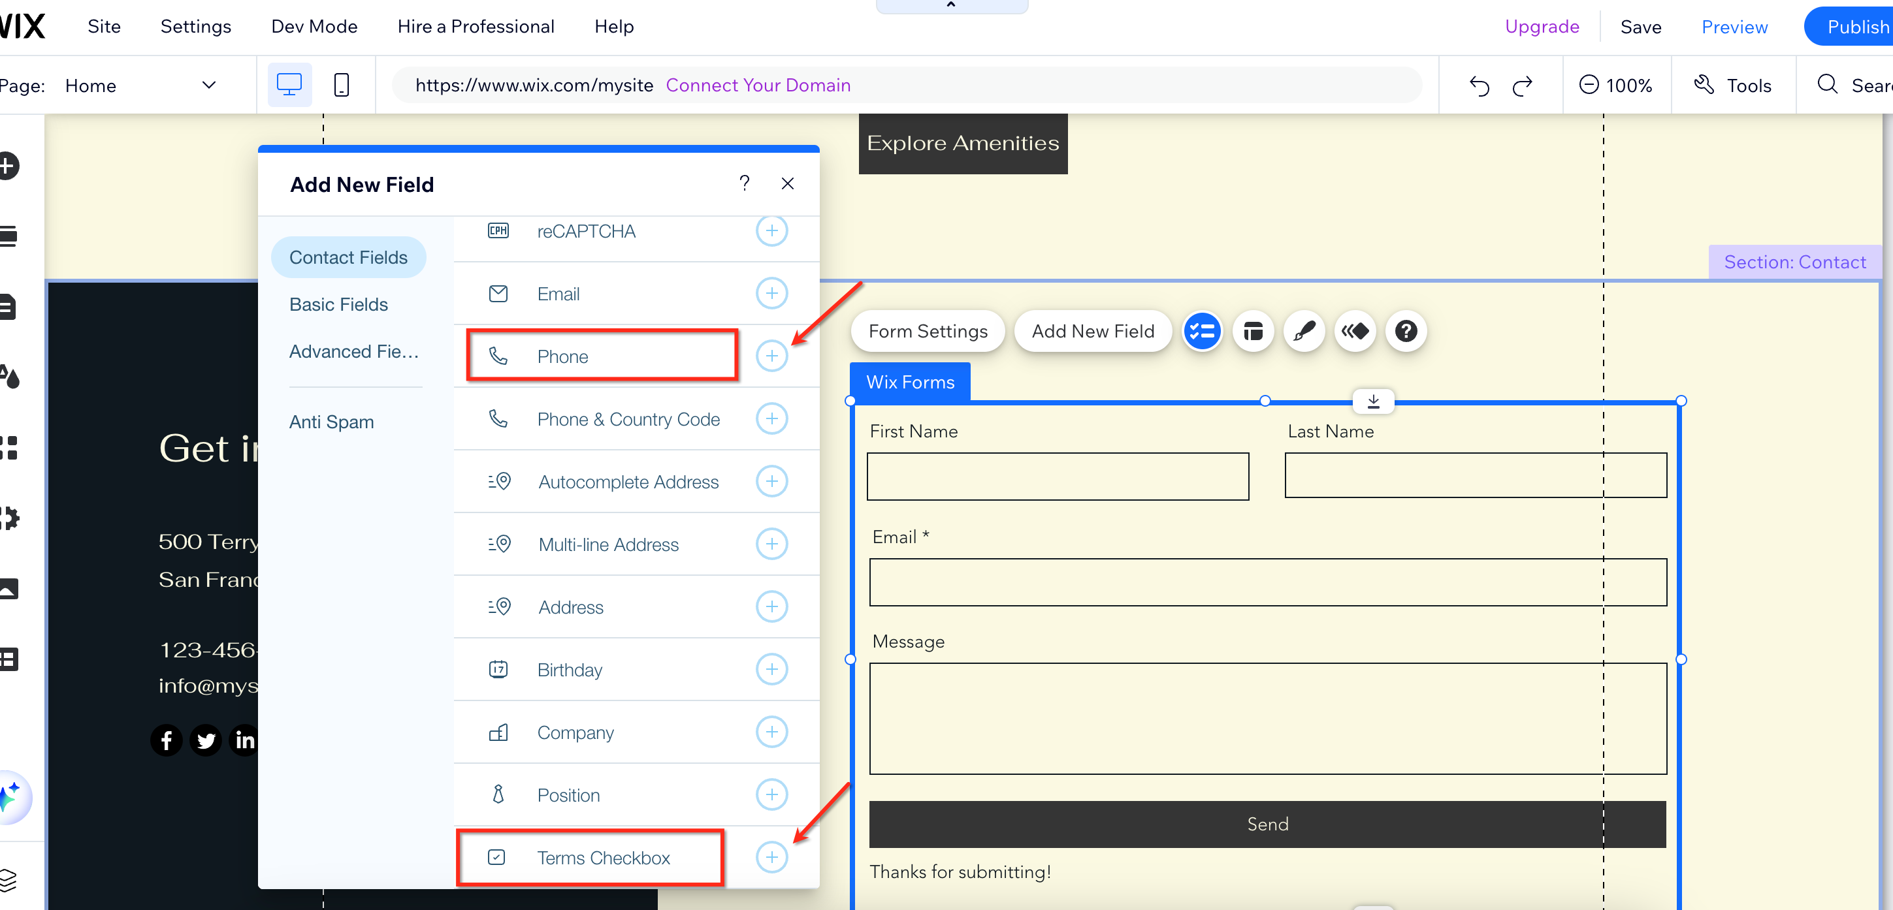This screenshot has width=1893, height=910.
Task: Open the Tools button
Action: 1732,86
